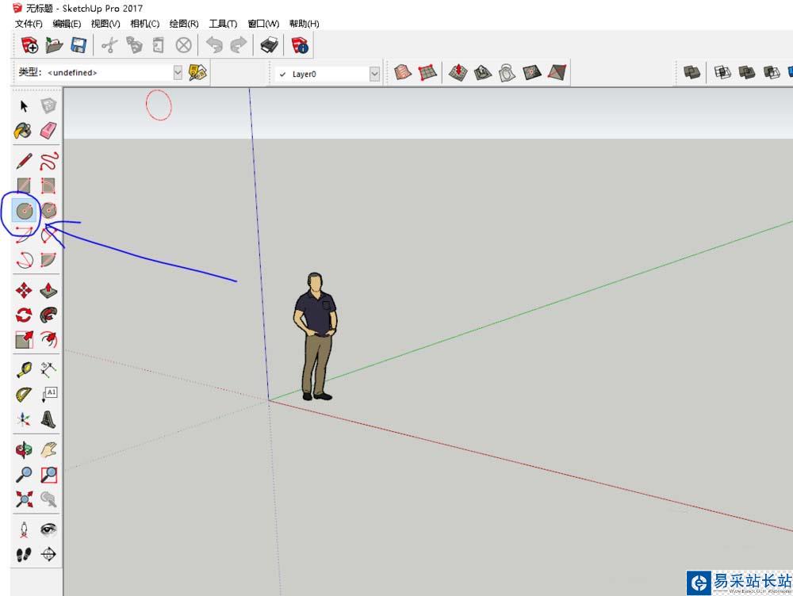Choose the Freehand squiggle tool
Screen dimensions: 793x596
point(49,161)
